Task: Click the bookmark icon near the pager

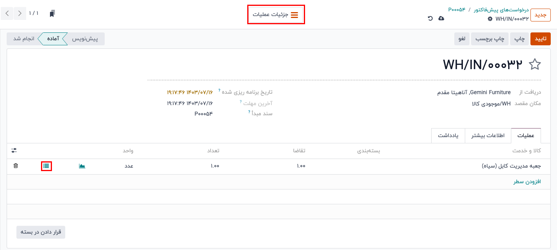Action: pyautogui.click(x=52, y=14)
